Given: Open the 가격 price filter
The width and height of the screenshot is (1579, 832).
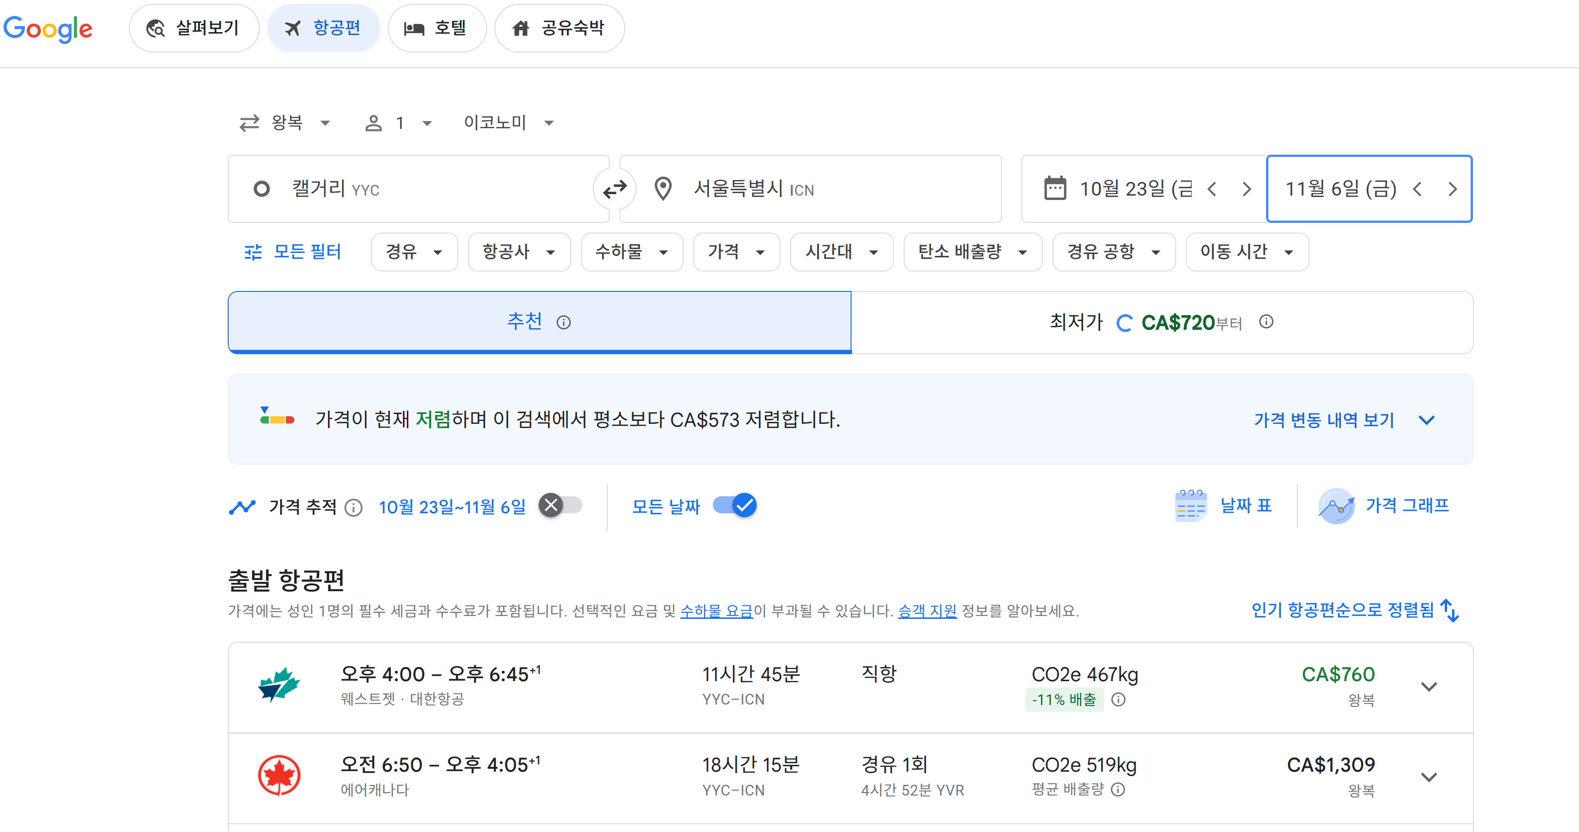Looking at the screenshot, I should (736, 252).
